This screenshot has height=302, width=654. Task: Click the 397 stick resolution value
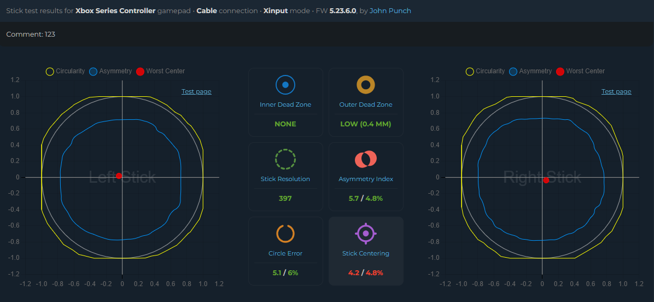[285, 198]
